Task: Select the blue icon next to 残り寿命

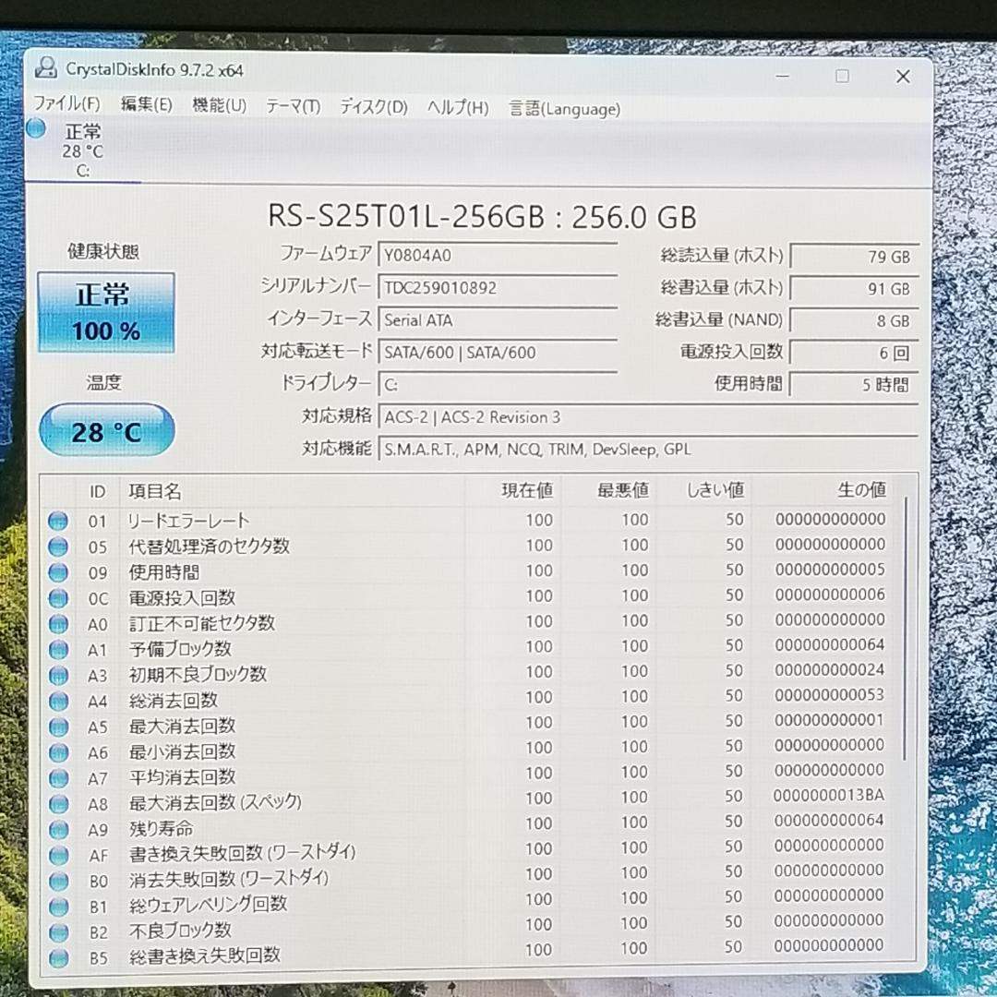Action: tap(57, 830)
